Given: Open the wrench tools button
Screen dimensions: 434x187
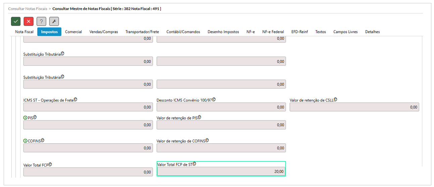Looking at the screenshot, I should point(54,21).
